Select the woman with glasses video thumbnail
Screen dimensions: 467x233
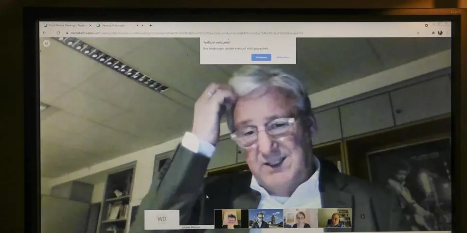300,218
